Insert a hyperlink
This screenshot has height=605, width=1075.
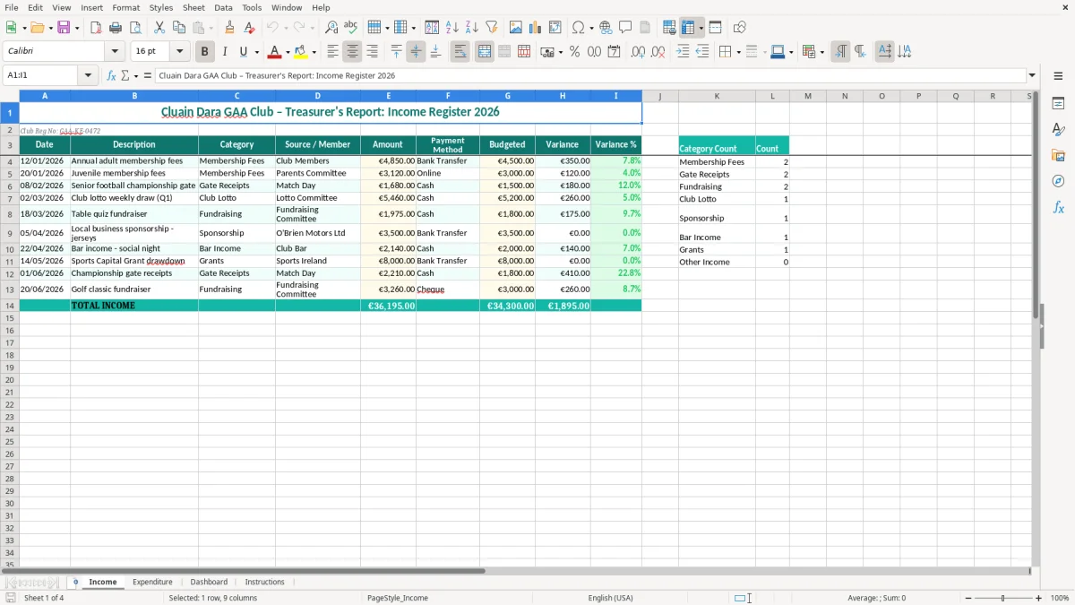pos(606,28)
